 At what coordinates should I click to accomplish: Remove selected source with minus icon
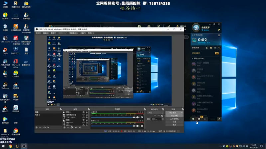(68, 127)
